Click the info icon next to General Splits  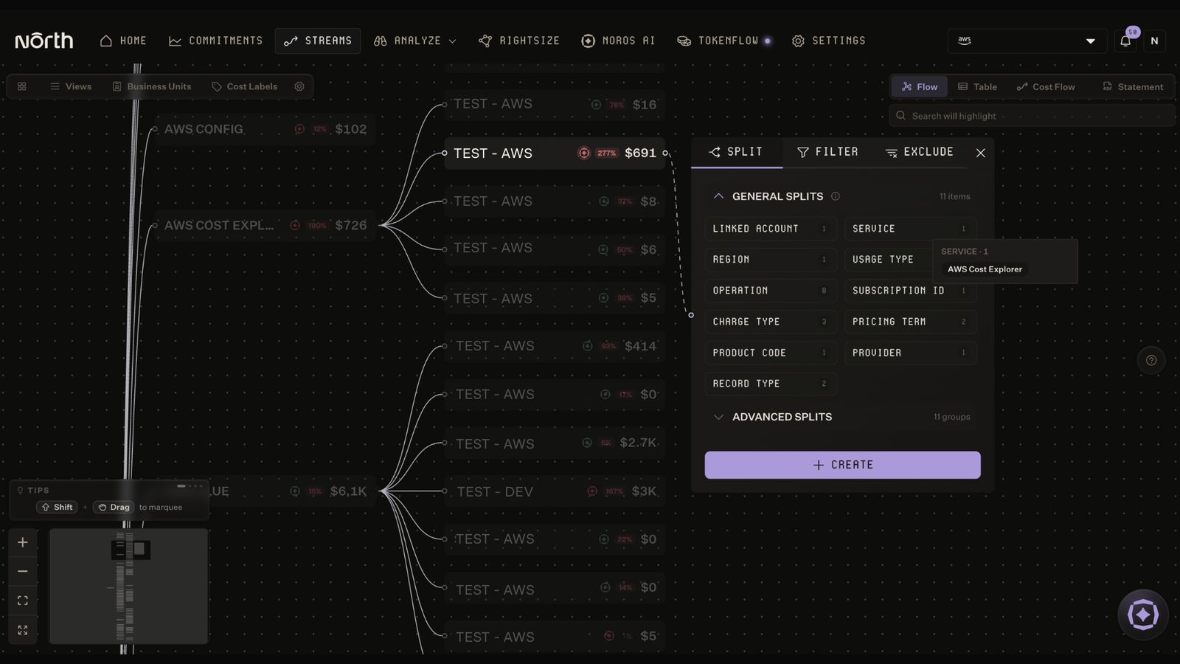[836, 196]
